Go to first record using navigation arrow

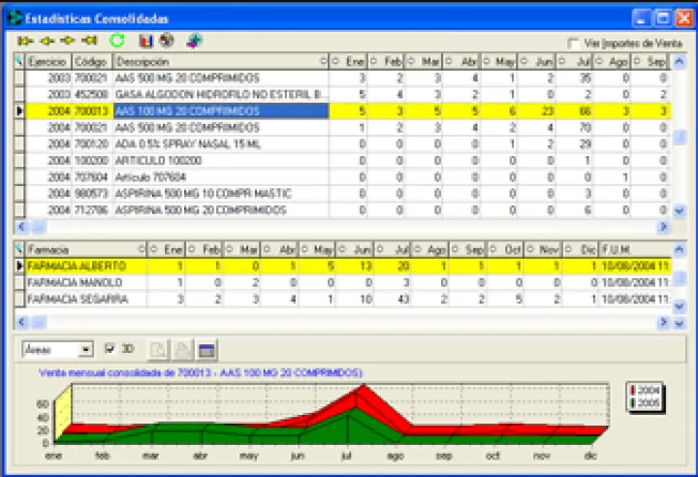pyautogui.click(x=24, y=41)
